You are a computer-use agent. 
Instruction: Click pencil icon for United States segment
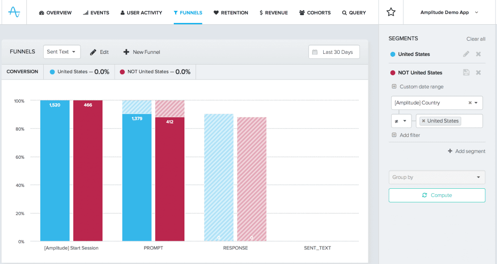click(466, 54)
